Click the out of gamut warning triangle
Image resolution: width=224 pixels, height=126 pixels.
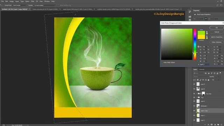pos(207,32)
